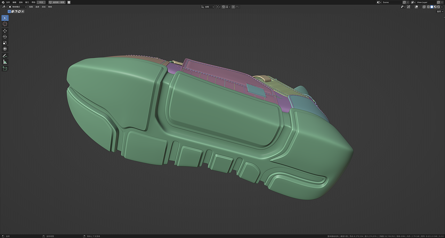Image resolution: width=445 pixels, height=238 pixels.
Task: Click the 旋转视图 status bar hint
Action: [50, 236]
